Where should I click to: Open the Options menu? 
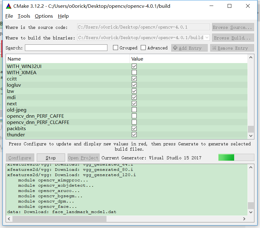click(44, 16)
